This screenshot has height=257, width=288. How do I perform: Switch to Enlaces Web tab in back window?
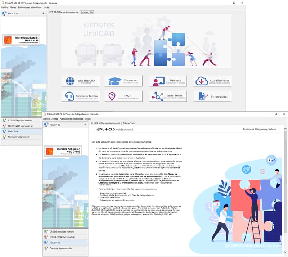coord(87,12)
